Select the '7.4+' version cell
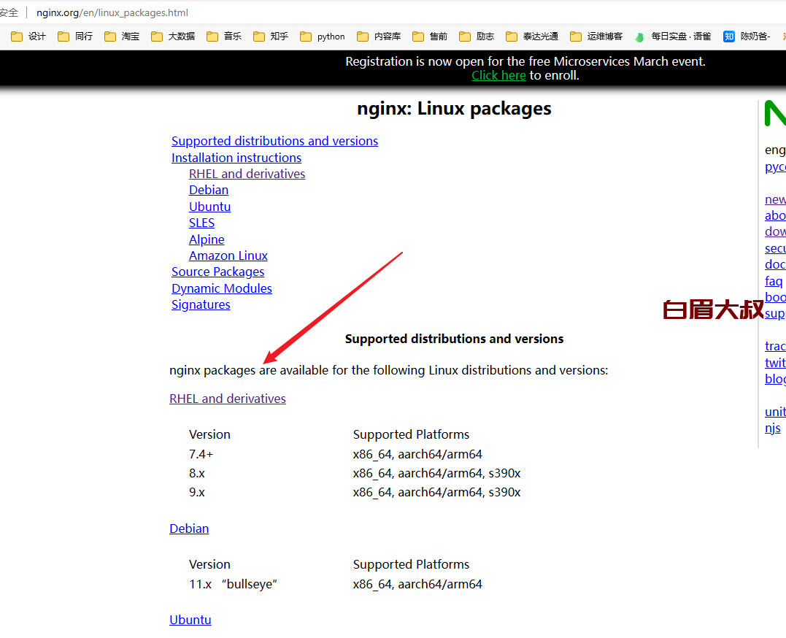The image size is (786, 638). [x=201, y=455]
